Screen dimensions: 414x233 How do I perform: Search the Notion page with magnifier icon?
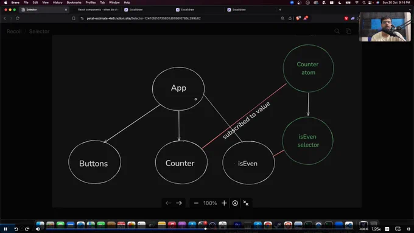tap(337, 31)
